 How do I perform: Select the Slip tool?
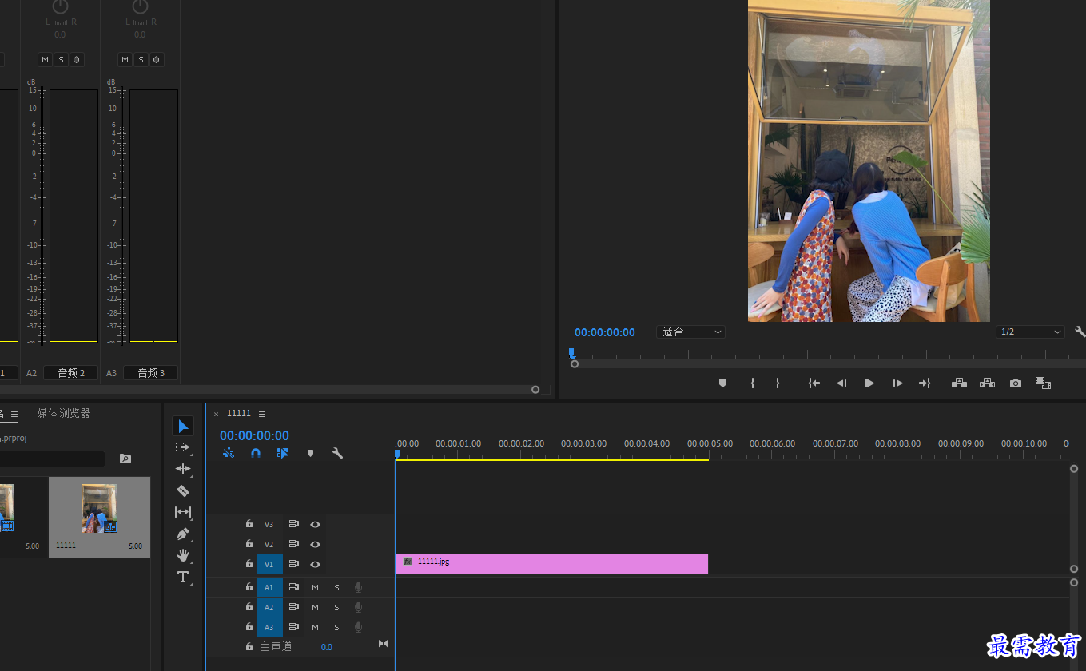(183, 512)
